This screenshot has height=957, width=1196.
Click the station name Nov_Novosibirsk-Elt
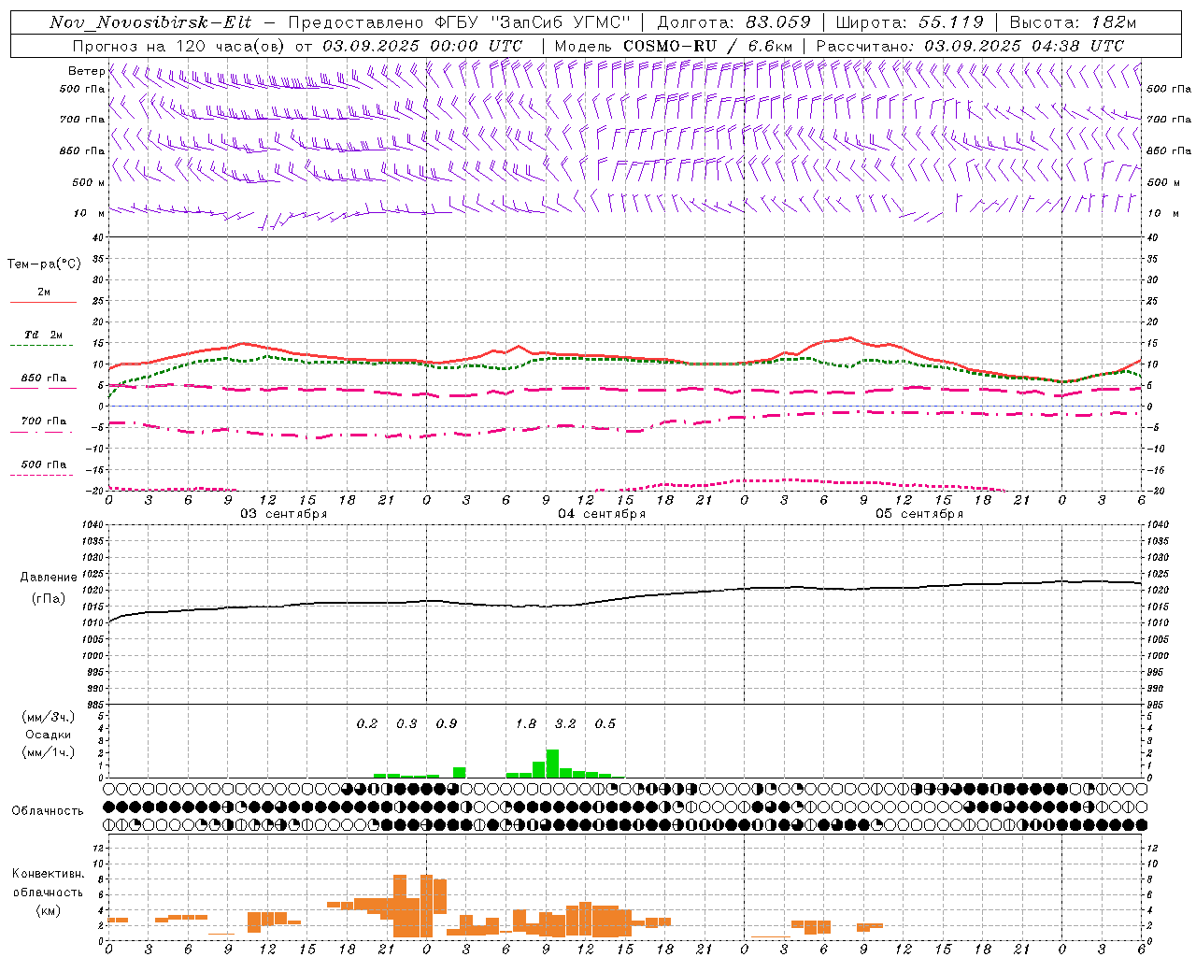coord(150,22)
